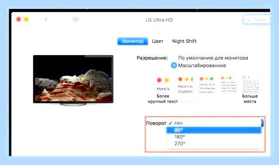Go back with the left chevron
This screenshot has height=165, width=279.
click(x=46, y=19)
